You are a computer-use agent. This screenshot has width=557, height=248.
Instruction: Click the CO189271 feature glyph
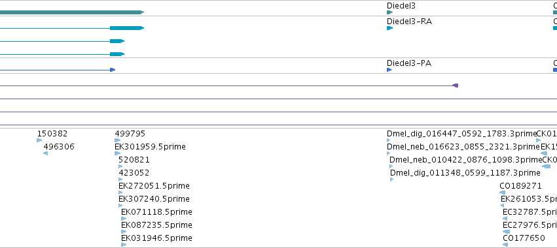502,193
